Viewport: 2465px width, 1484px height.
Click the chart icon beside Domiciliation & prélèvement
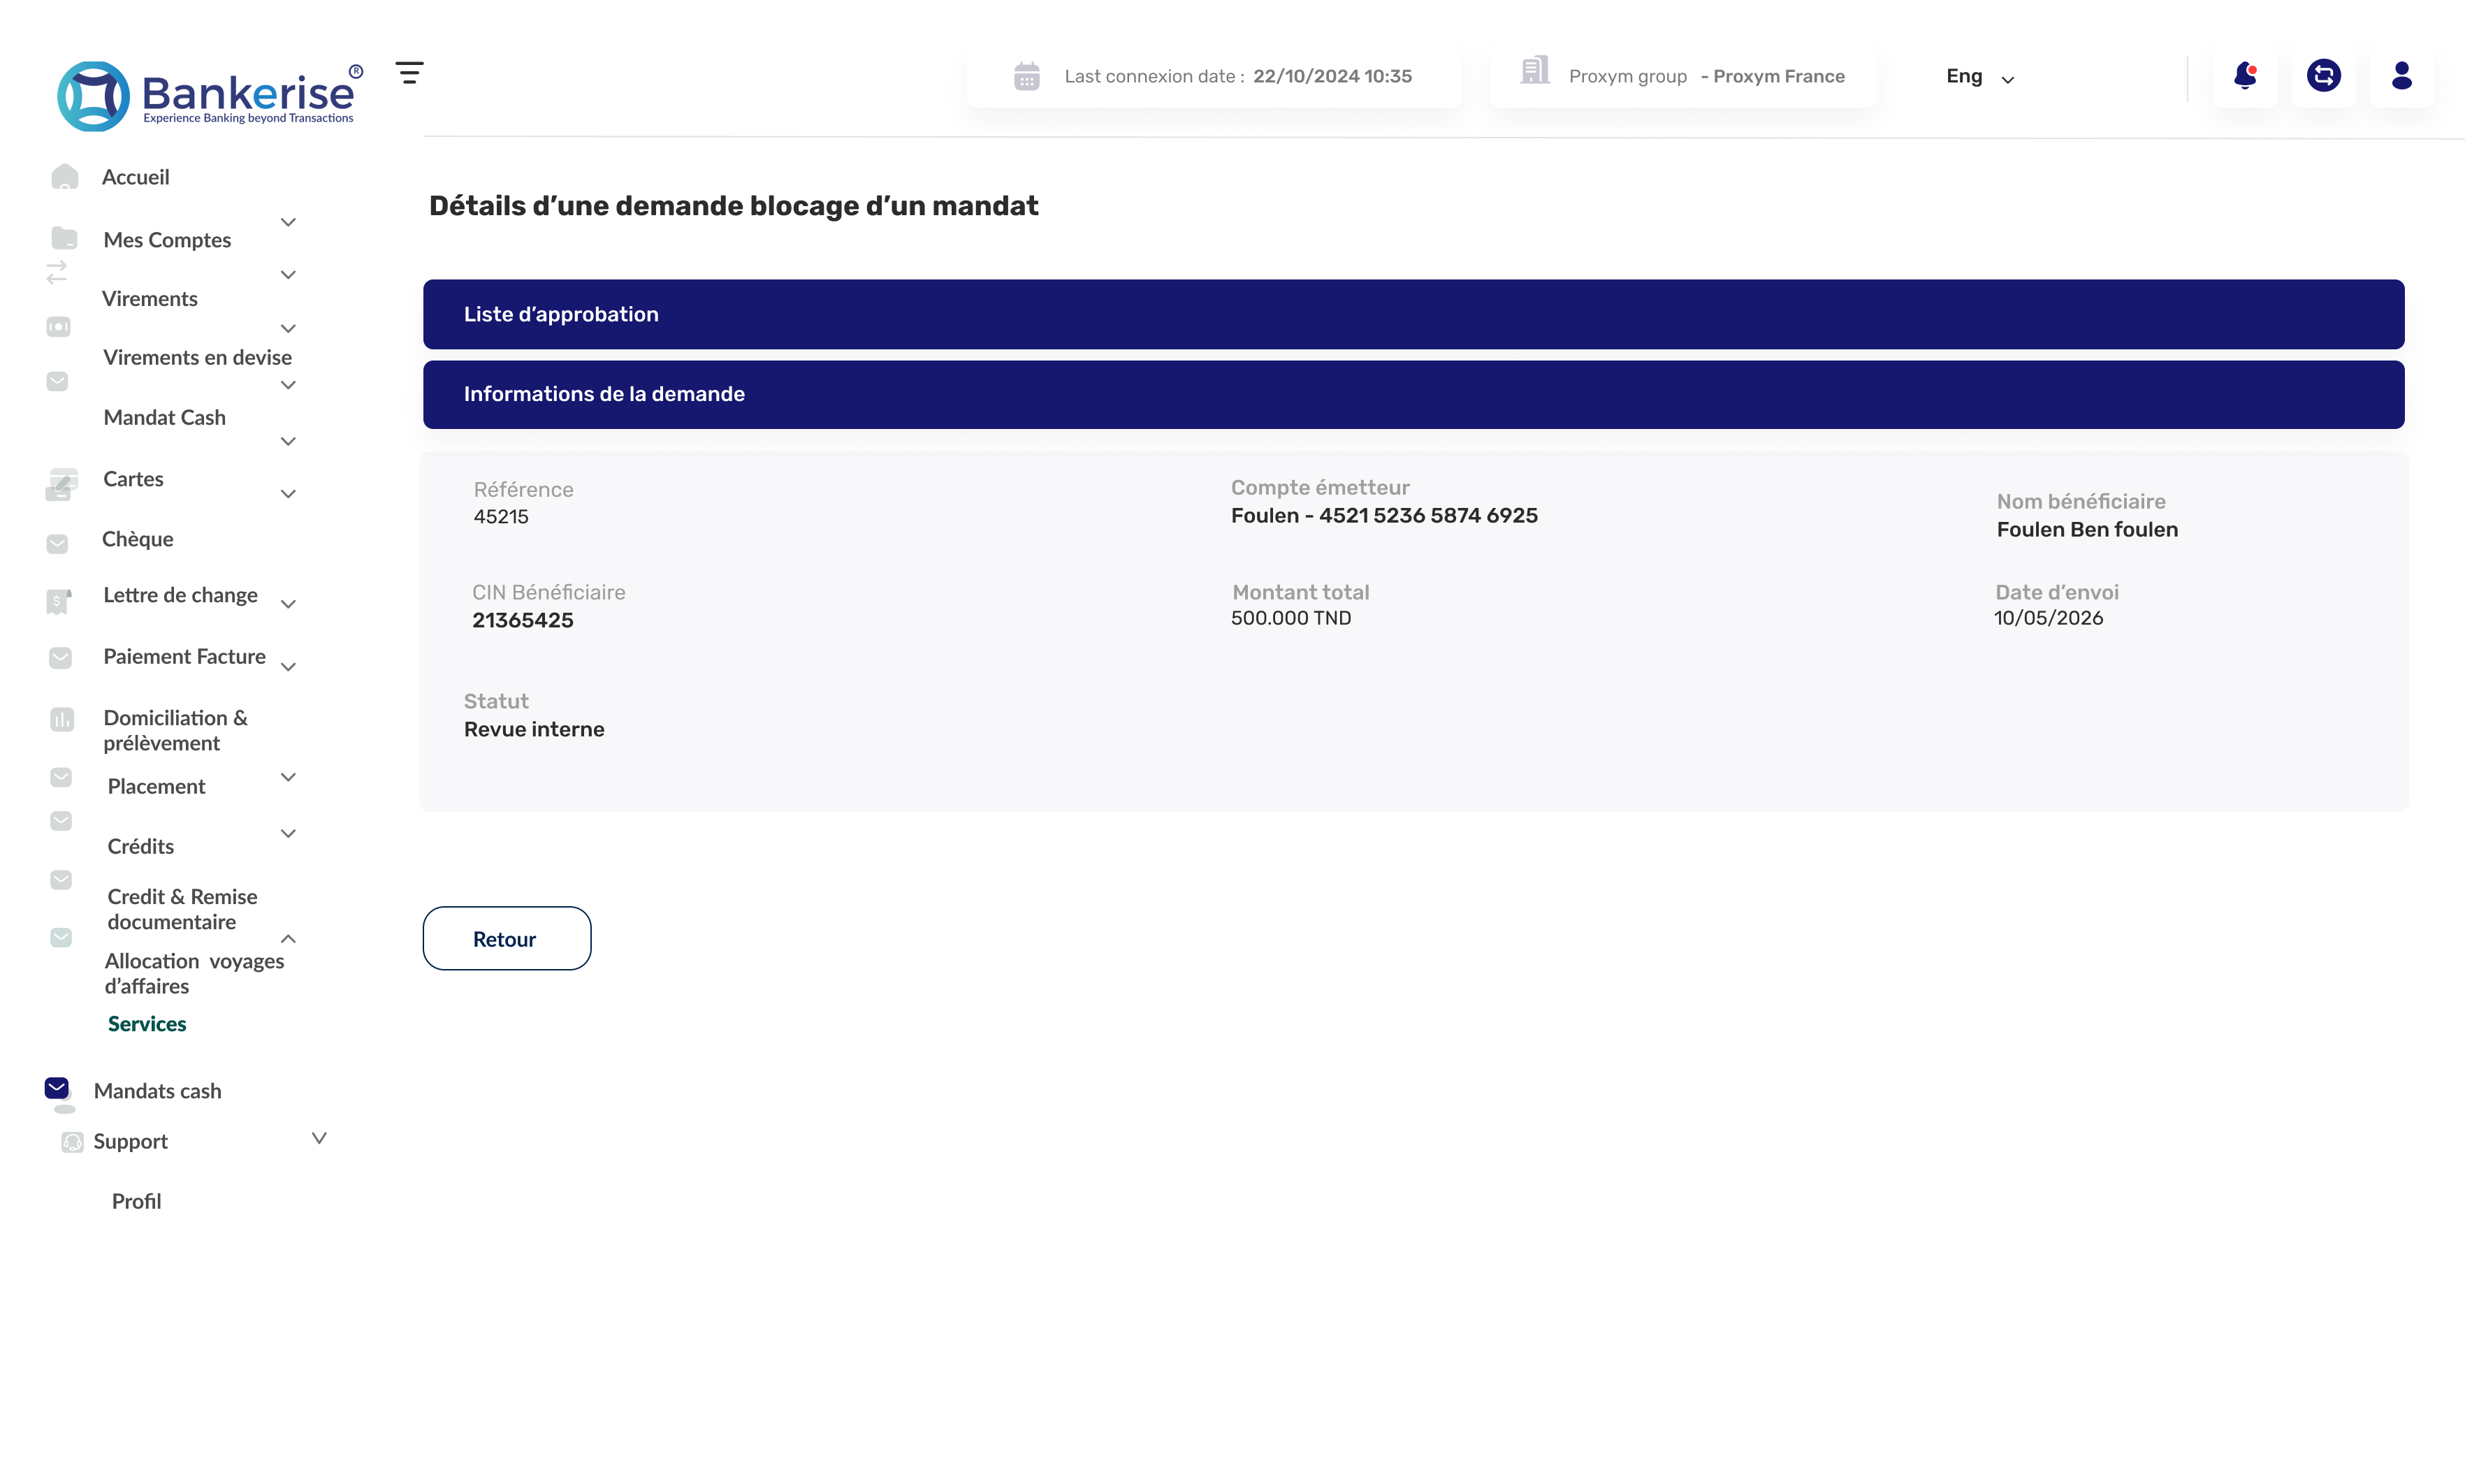pyautogui.click(x=62, y=719)
